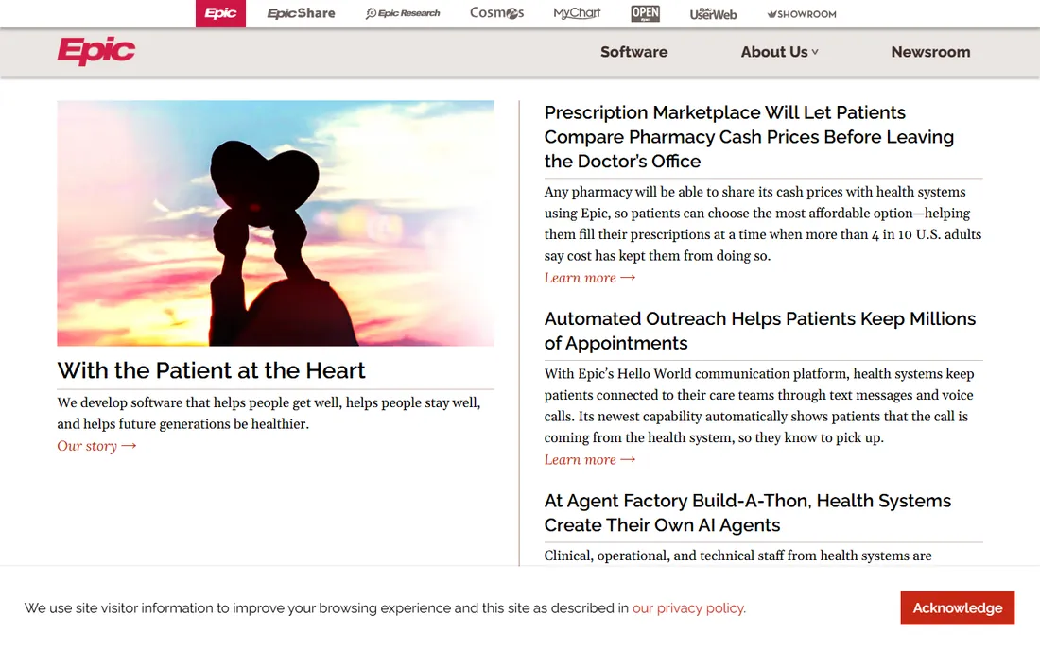Image resolution: width=1040 pixels, height=650 pixels.
Task: Go to EpicShare site logo
Action: tap(301, 13)
